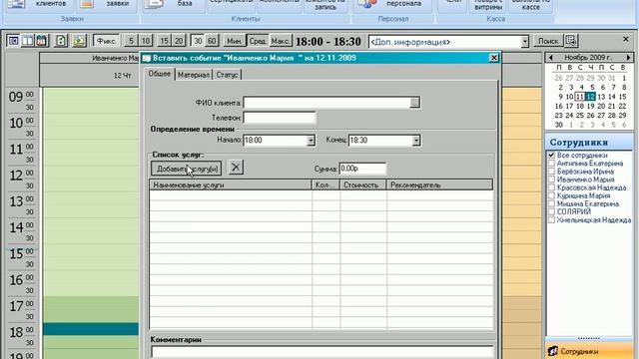The height and width of the screenshot is (359, 639).
Task: Switch to the Статус tab
Action: point(227,75)
